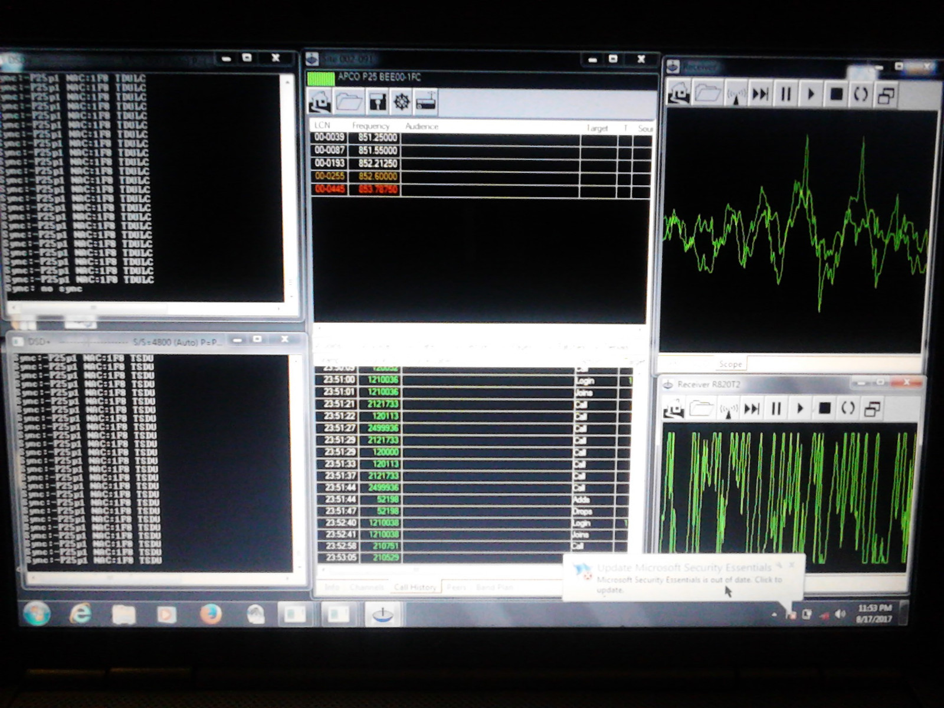Image resolution: width=944 pixels, height=708 pixels.
Task: Open the Site home icon in Unitrunker
Action: point(322,101)
